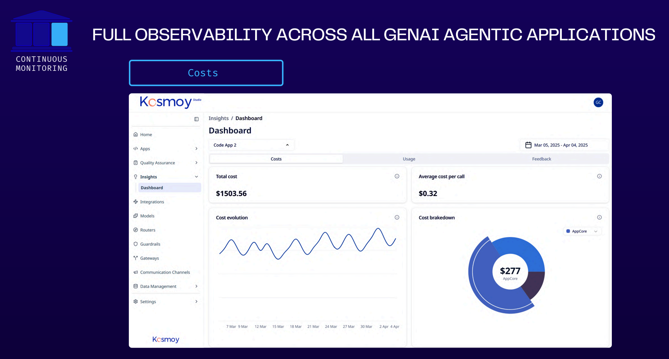Select the Communication Channels icon
The width and height of the screenshot is (669, 359).
point(136,272)
